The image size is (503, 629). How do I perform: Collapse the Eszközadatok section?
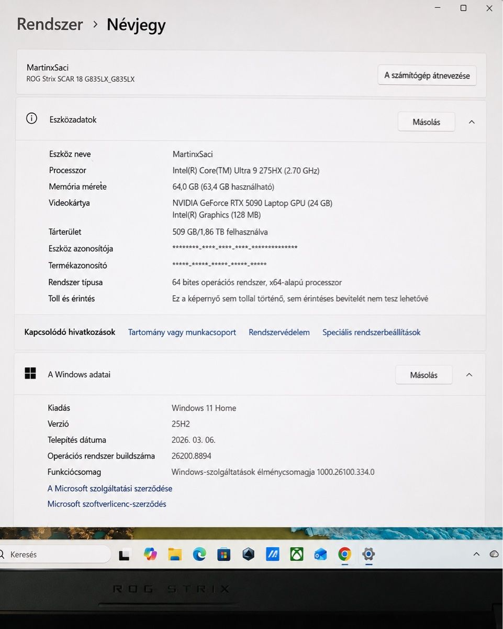[x=472, y=122]
